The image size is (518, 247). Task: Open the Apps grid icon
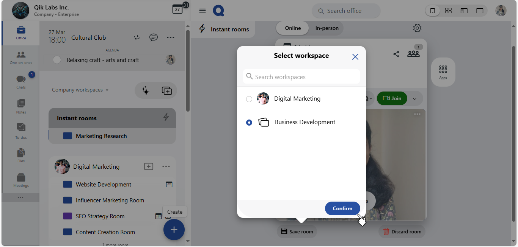point(443,71)
